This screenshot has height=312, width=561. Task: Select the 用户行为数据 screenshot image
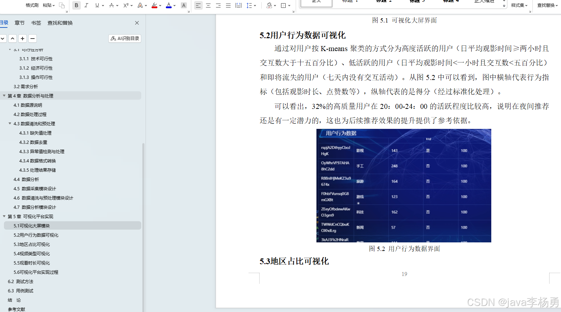(404, 186)
